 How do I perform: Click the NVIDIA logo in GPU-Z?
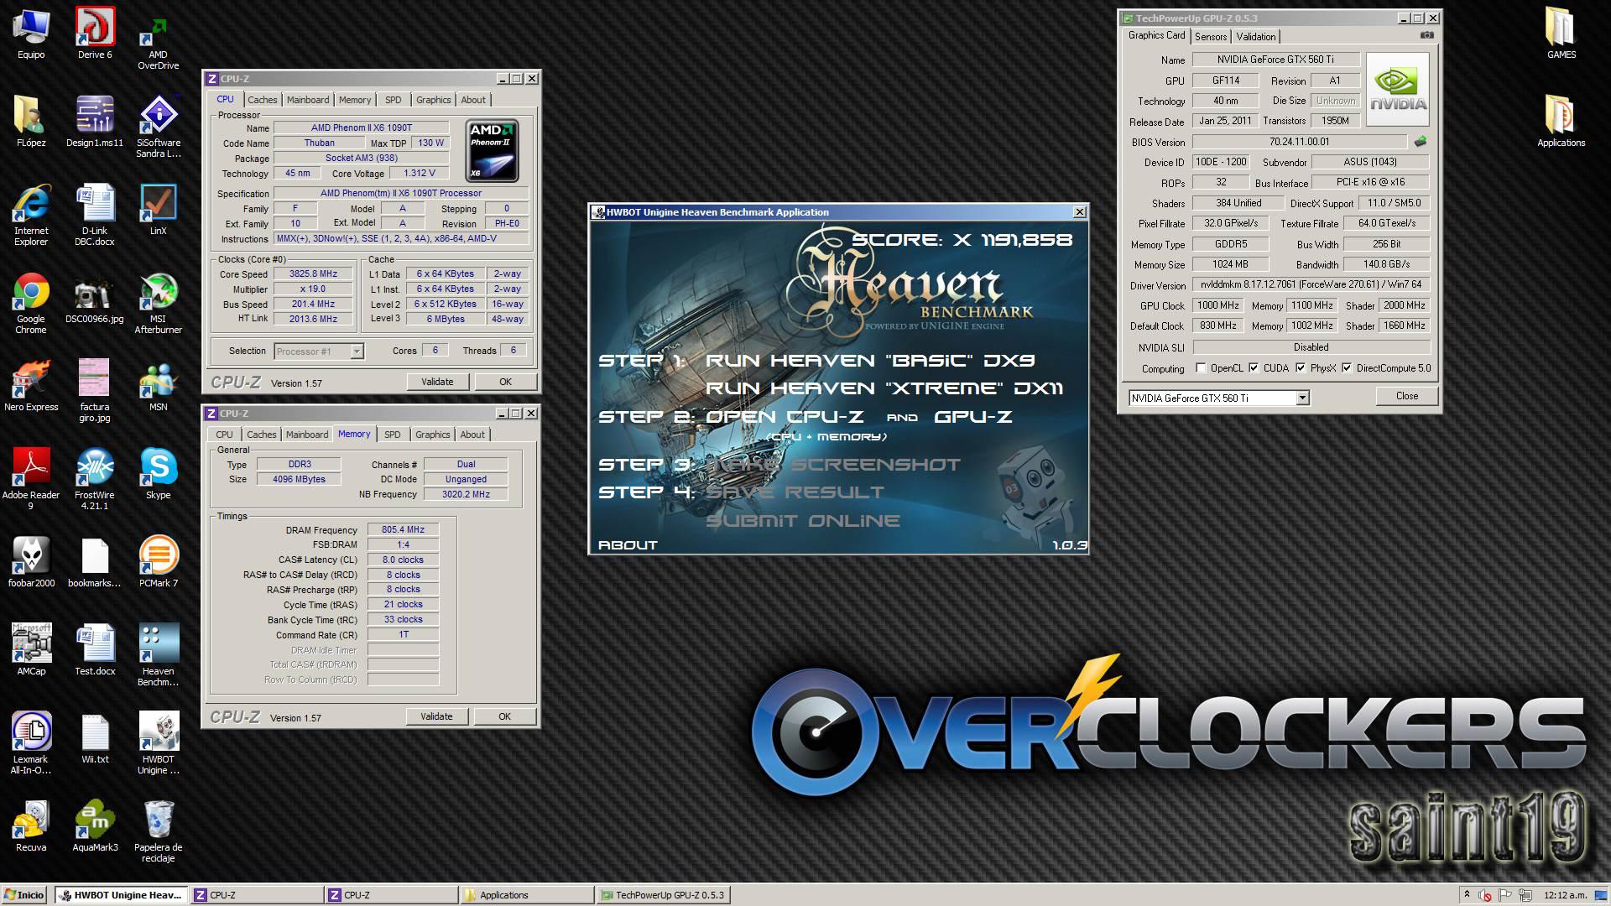[1398, 90]
